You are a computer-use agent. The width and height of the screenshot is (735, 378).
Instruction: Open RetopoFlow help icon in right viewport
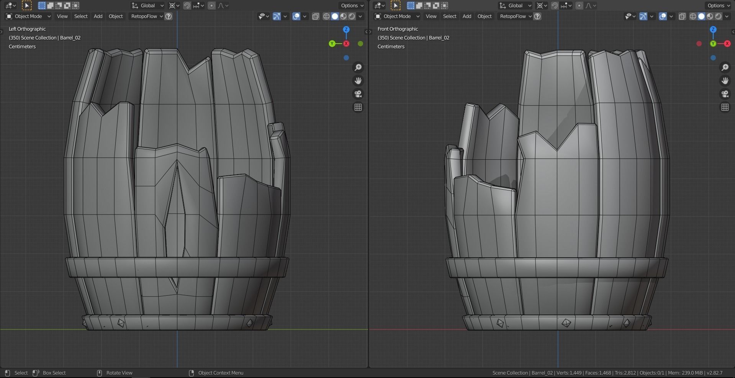point(537,16)
